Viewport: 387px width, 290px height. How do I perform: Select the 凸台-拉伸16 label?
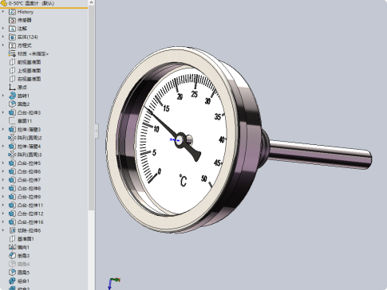point(30,222)
